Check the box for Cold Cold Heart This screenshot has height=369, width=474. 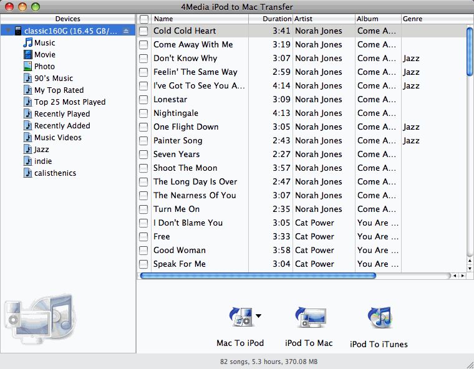tap(143, 31)
